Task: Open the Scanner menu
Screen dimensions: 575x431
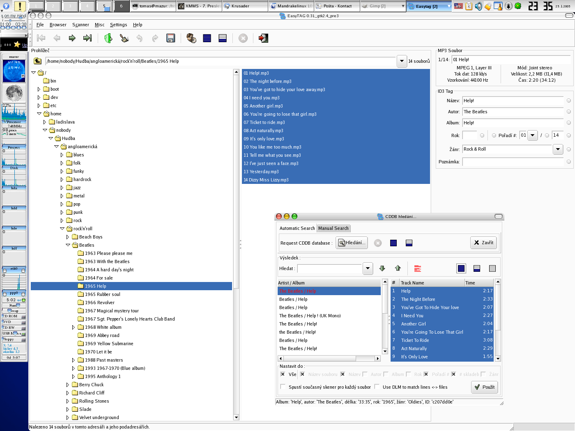Action: click(x=80, y=25)
